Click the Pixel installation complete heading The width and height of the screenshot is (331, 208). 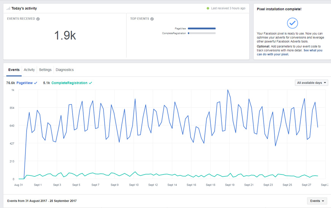coord(279,9)
